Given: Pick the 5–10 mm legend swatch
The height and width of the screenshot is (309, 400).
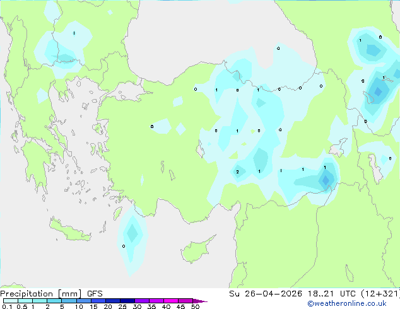Looking at the screenshot, I should [69, 301].
